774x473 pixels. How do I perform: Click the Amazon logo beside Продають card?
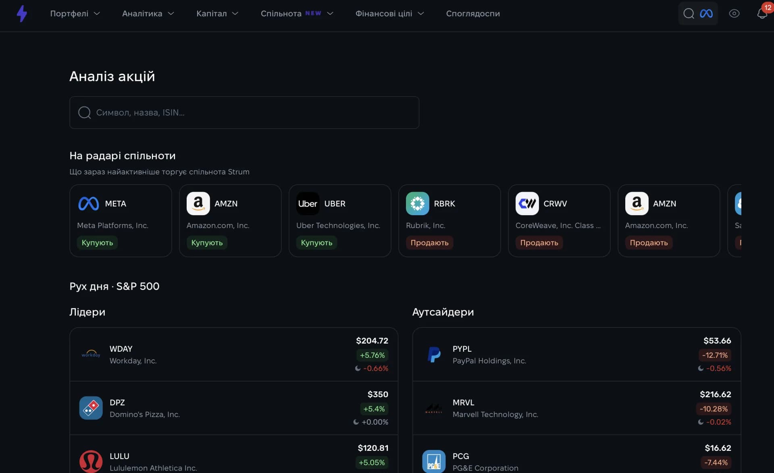637,203
